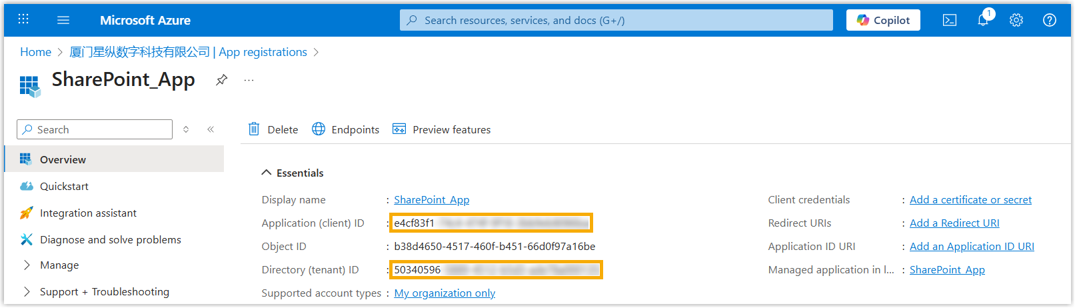Screen dimensions: 1075x308
Task: Select Quickstart in the sidebar
Action: (x=64, y=187)
